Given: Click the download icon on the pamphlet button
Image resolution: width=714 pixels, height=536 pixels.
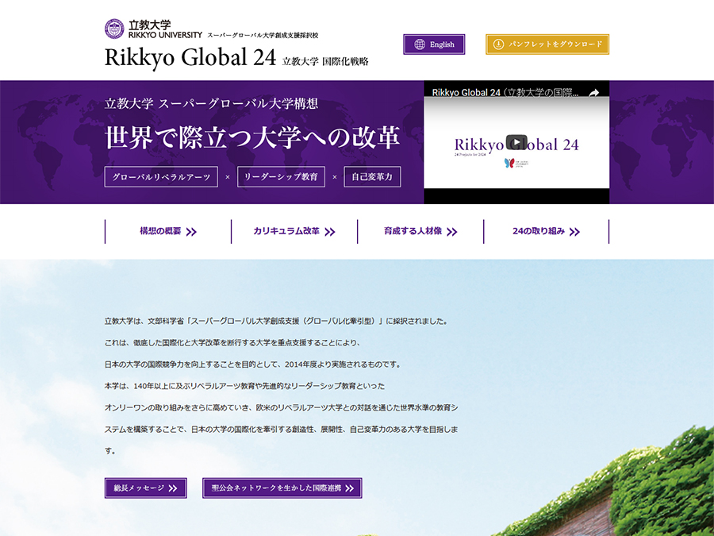Looking at the screenshot, I should pos(499,44).
